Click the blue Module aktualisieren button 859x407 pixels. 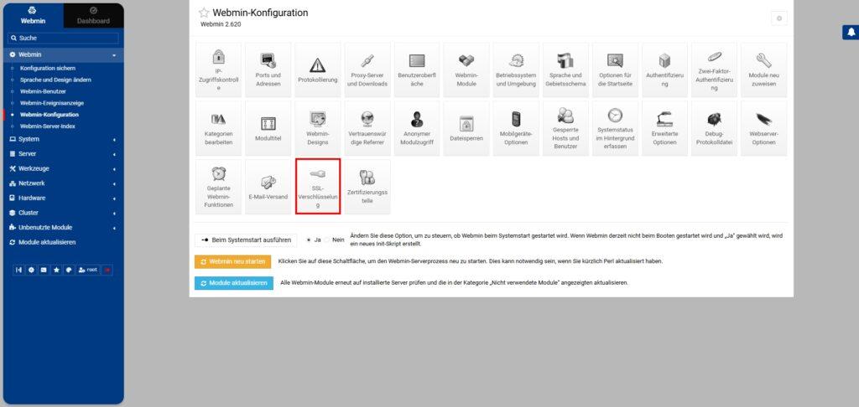point(234,283)
